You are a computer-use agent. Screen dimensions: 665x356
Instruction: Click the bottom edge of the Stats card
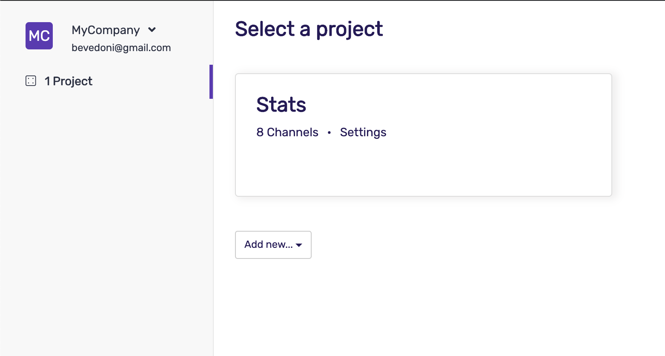point(423,195)
